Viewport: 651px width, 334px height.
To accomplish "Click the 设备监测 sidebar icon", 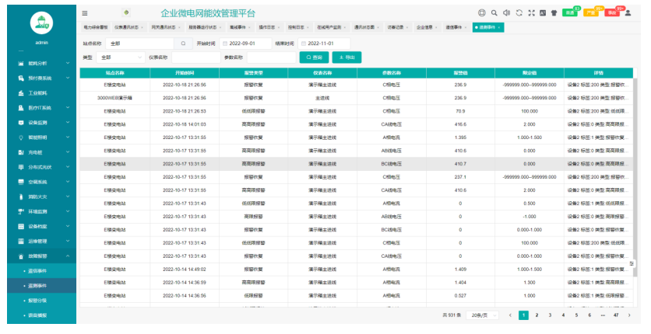I will pyautogui.click(x=21, y=123).
